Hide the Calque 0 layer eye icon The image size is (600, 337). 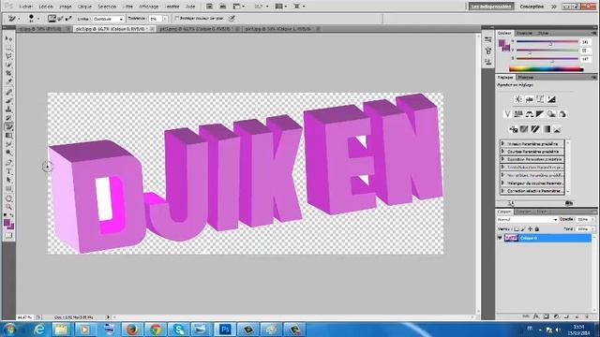coord(500,238)
